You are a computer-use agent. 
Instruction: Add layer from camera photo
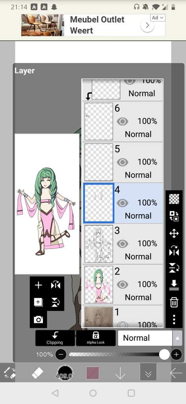pos(38,320)
